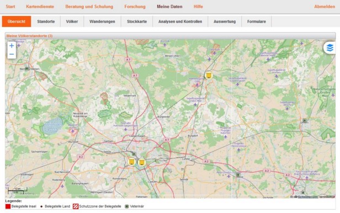Zoom out the map with minus button
The height and width of the screenshot is (213, 340).
click(12, 54)
